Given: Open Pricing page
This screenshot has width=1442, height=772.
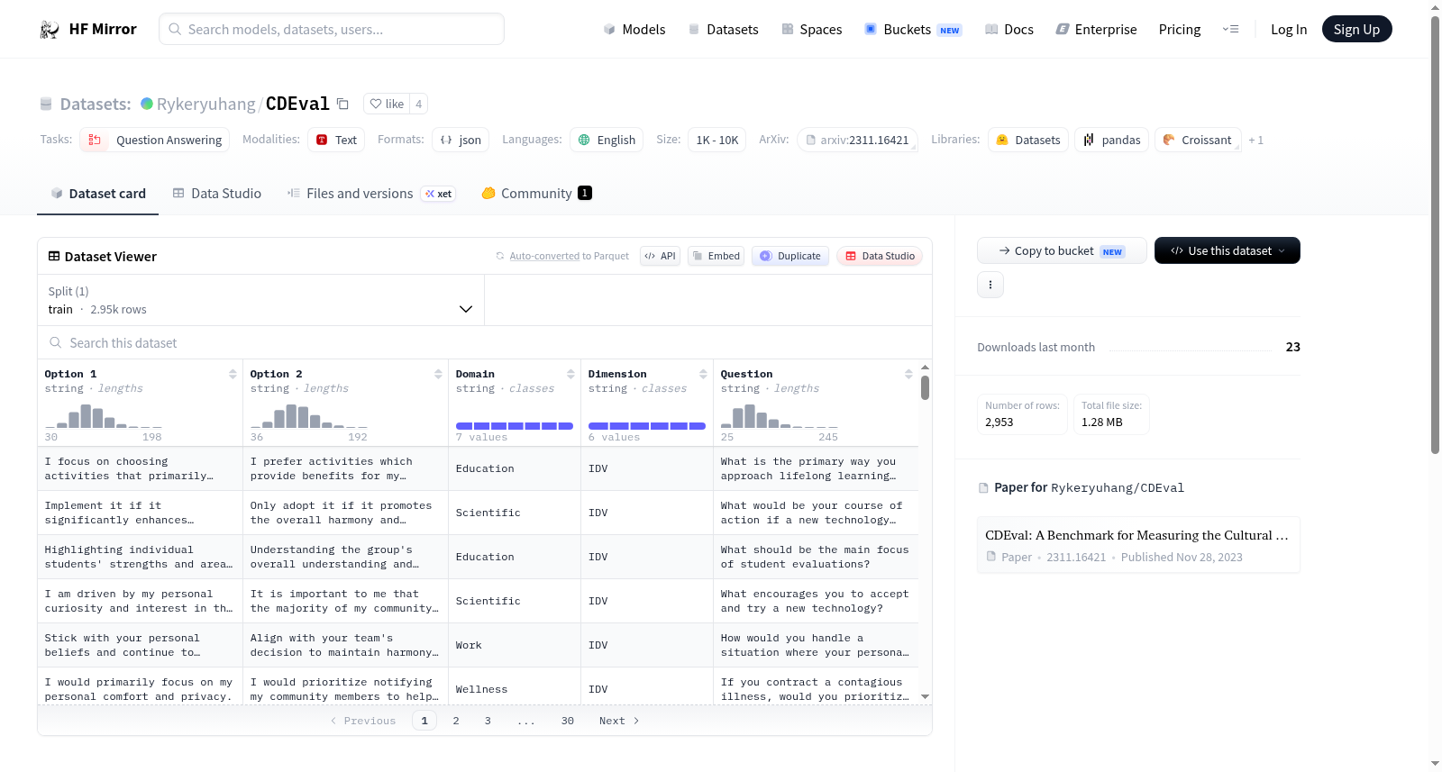Looking at the screenshot, I should (x=1179, y=30).
